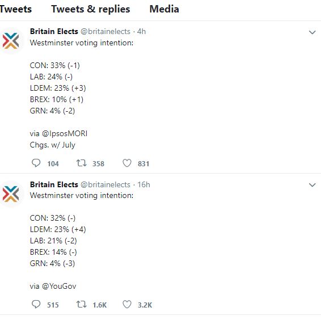Expand options chevron on the 4h tweet
The width and height of the screenshot is (321, 320).
click(312, 32)
